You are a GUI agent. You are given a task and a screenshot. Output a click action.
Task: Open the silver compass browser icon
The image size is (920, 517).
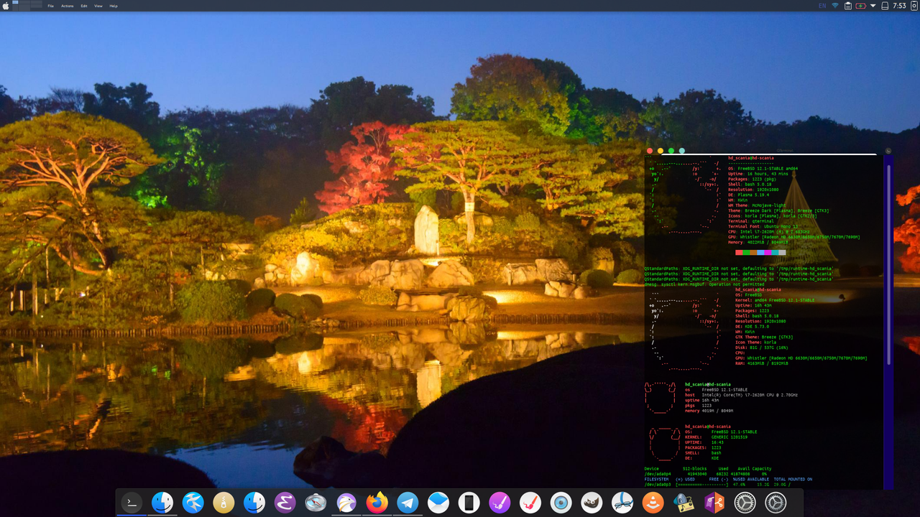(x=316, y=503)
